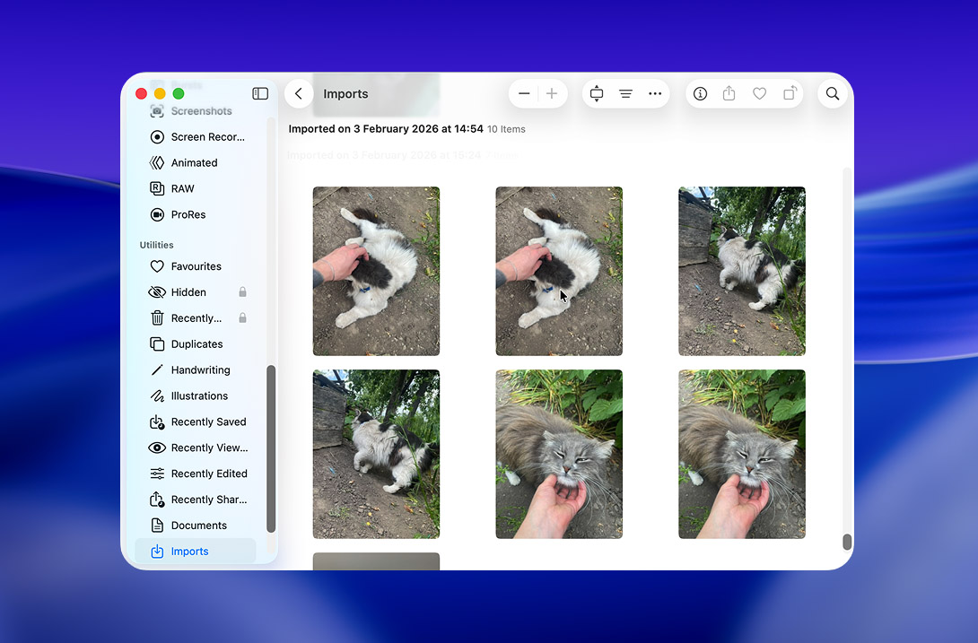Screen dimensions: 978x643
Task: Open Handwriting collection
Action: 196,369
